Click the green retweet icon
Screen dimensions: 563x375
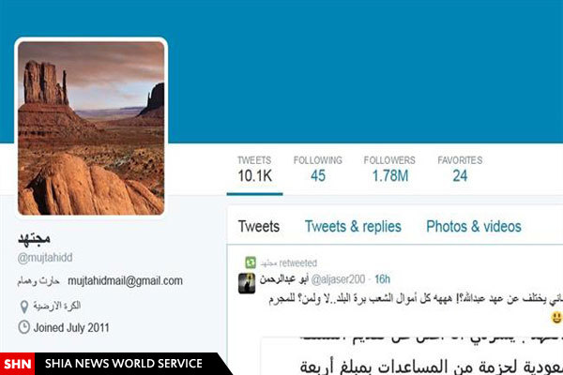(x=251, y=262)
